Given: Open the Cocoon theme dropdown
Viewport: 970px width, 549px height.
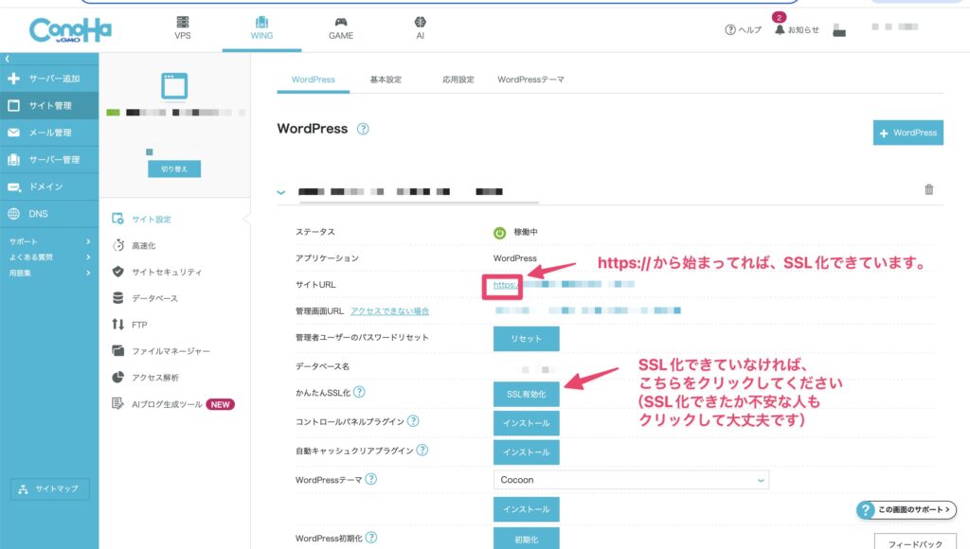Looking at the screenshot, I should click(631, 480).
